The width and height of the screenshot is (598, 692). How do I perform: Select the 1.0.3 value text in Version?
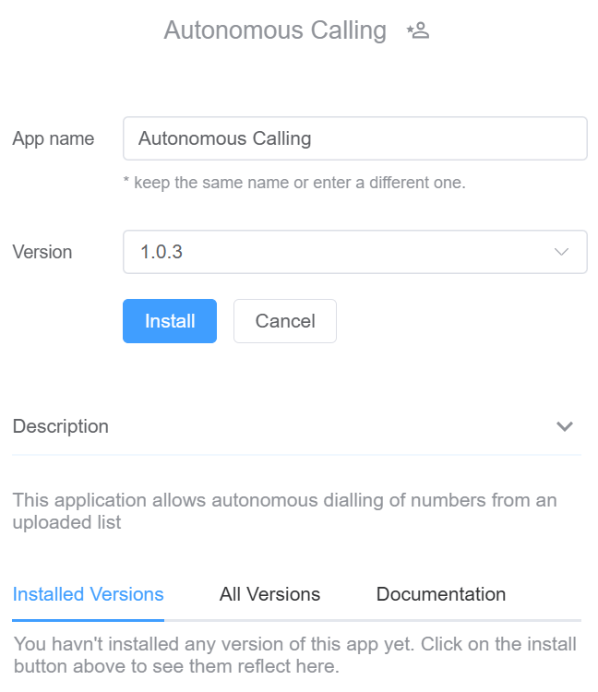(x=161, y=252)
